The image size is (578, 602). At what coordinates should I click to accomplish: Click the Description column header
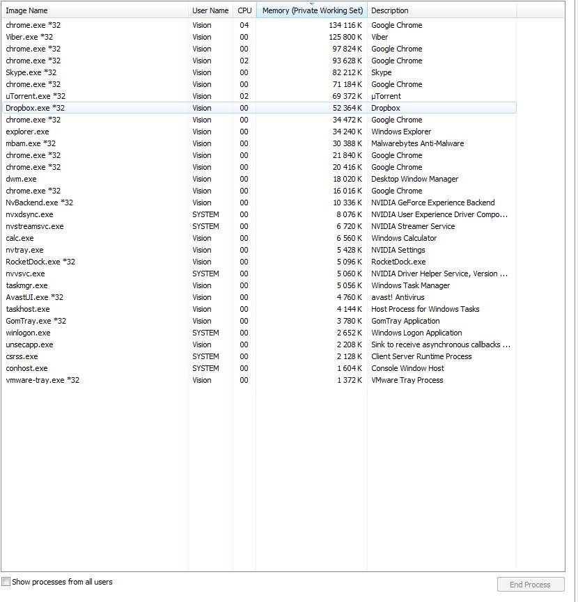(390, 10)
